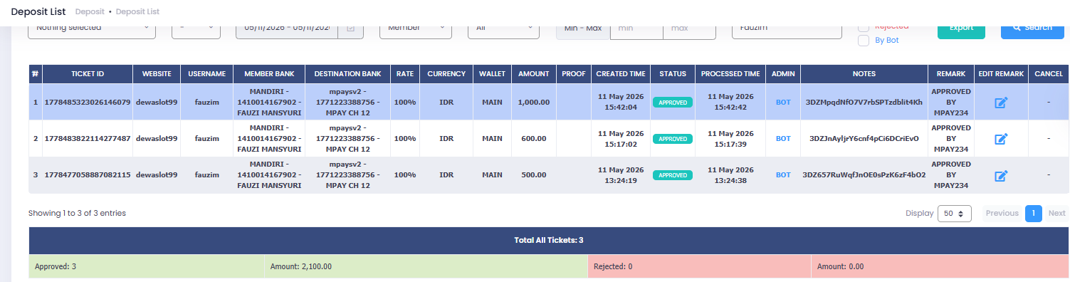
Task: Click the 'Amount: 2,100.00' summary cell
Action: coord(426,266)
